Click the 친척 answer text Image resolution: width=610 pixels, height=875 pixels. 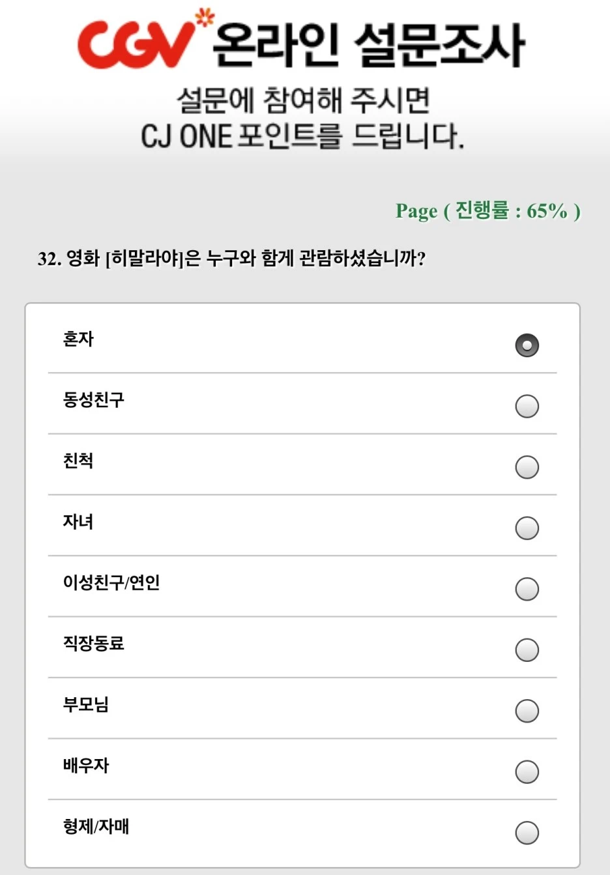[x=78, y=461]
